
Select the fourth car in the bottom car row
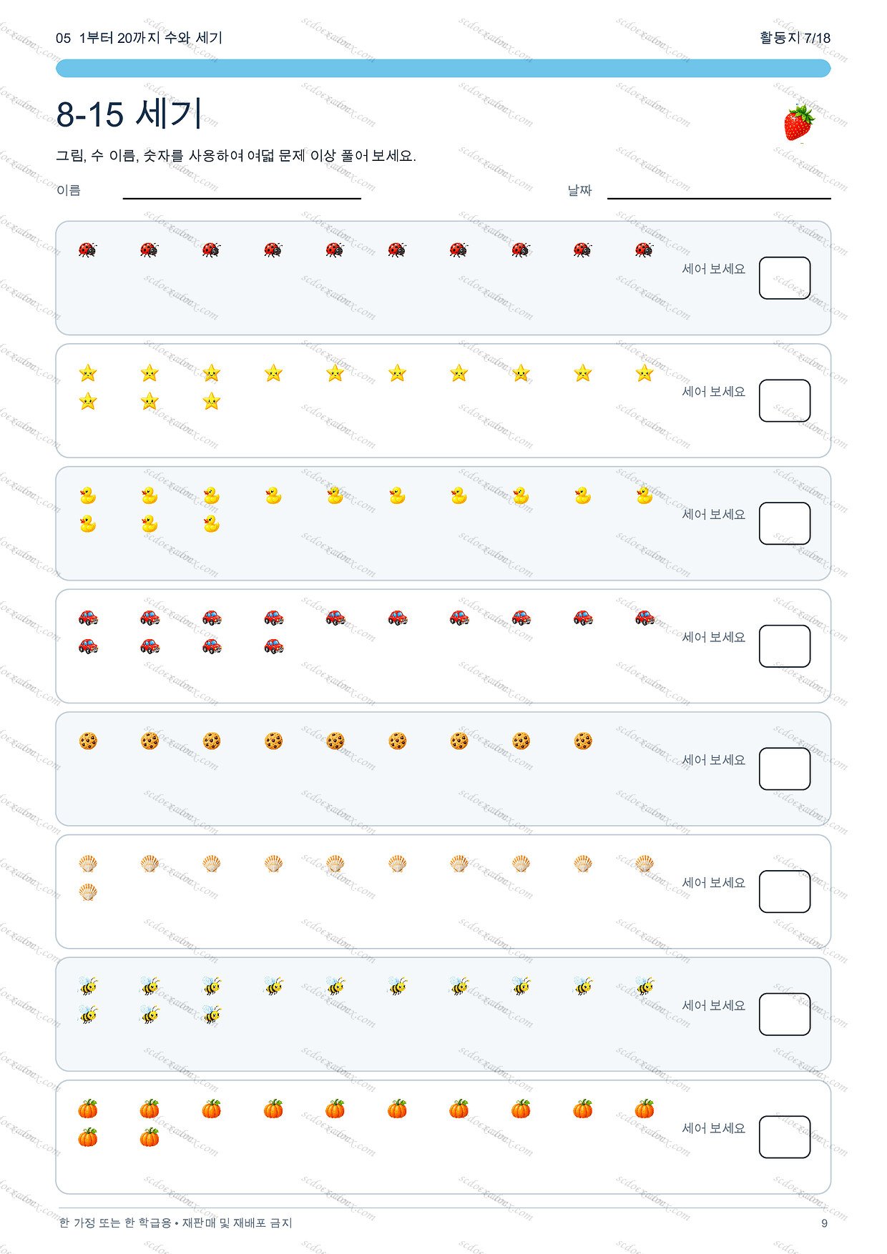pyautogui.click(x=273, y=646)
